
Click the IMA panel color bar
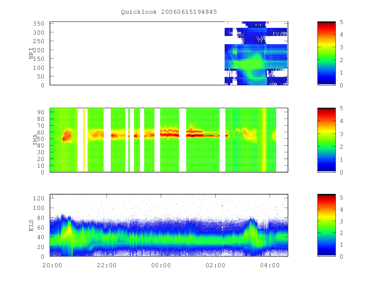point(326,140)
